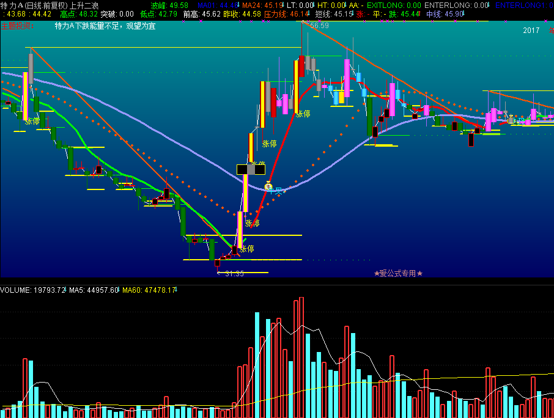Click the 2017 year label
Viewport: 554px width, 418px height.
pos(531,31)
